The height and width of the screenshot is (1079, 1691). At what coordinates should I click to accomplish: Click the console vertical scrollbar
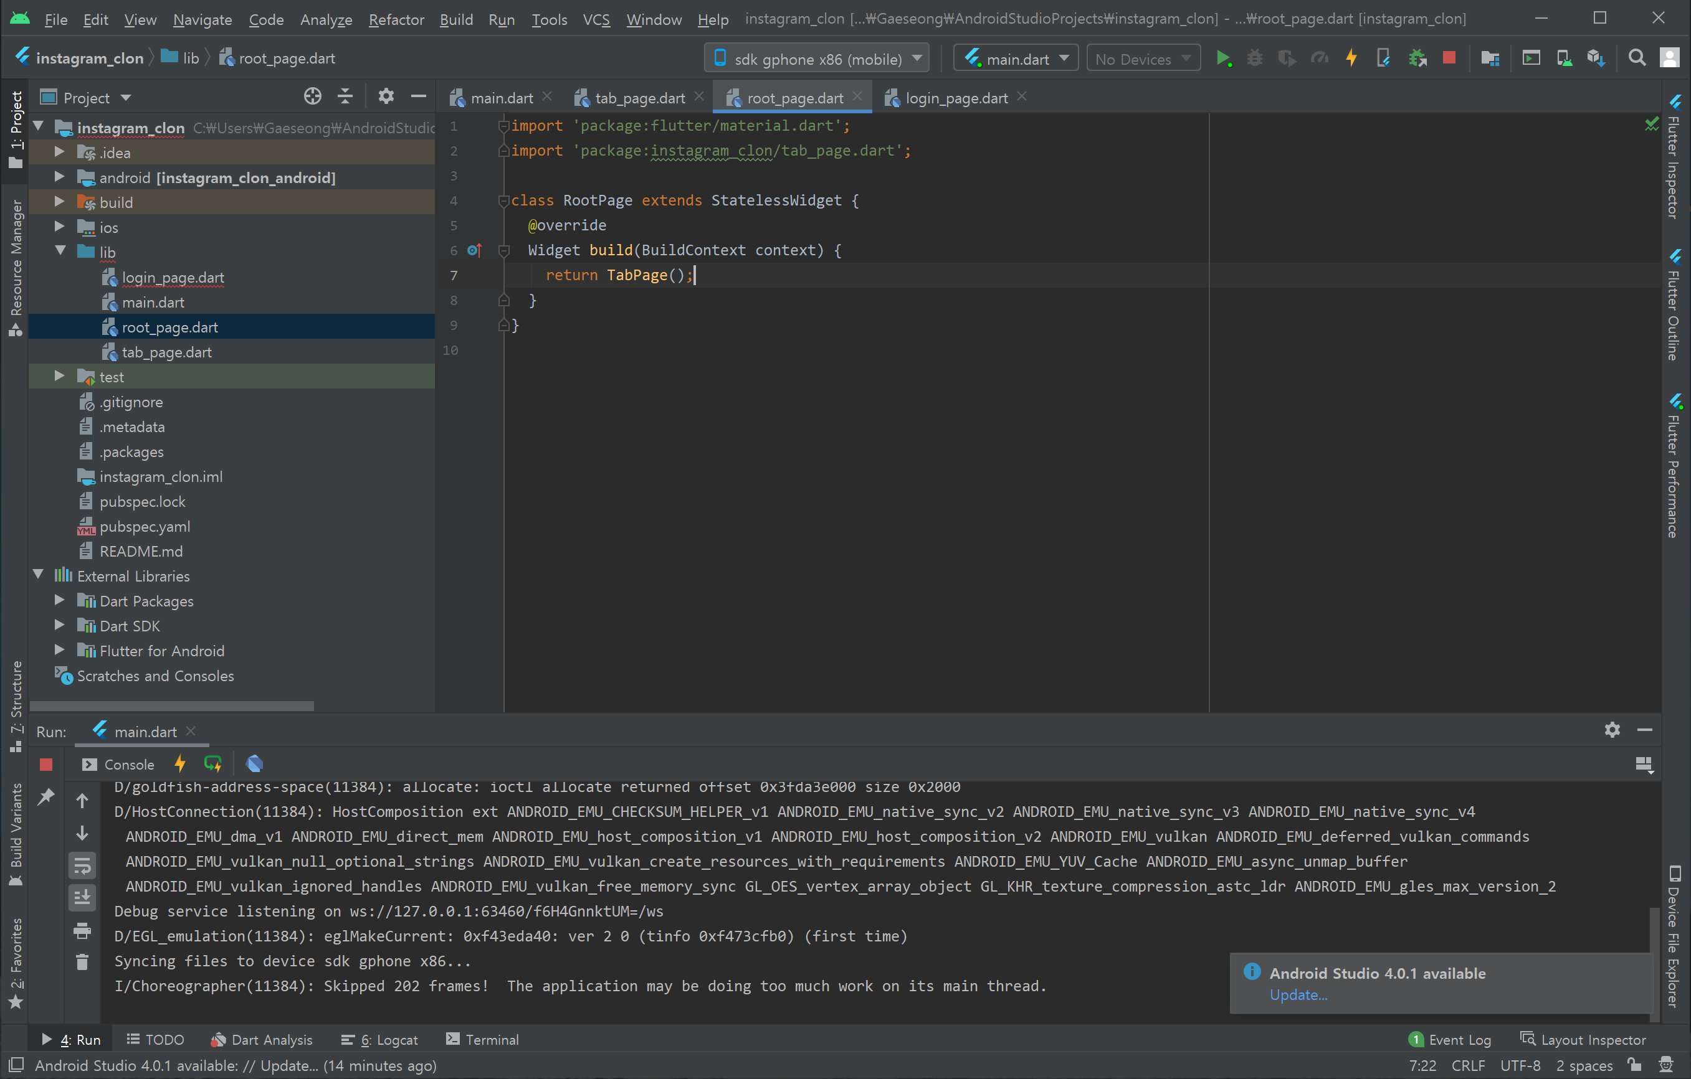(x=1654, y=964)
